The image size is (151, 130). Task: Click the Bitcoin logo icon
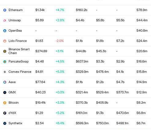[5, 103]
